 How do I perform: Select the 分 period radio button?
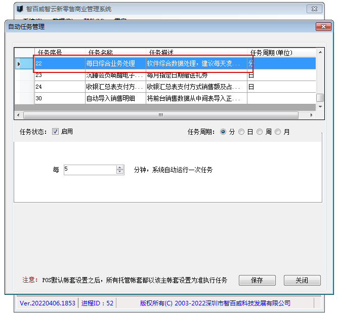[x=223, y=132]
